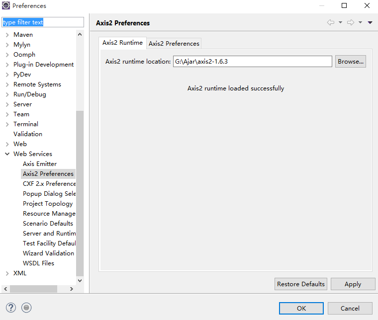Open the forward history dropdown arrow

point(360,22)
